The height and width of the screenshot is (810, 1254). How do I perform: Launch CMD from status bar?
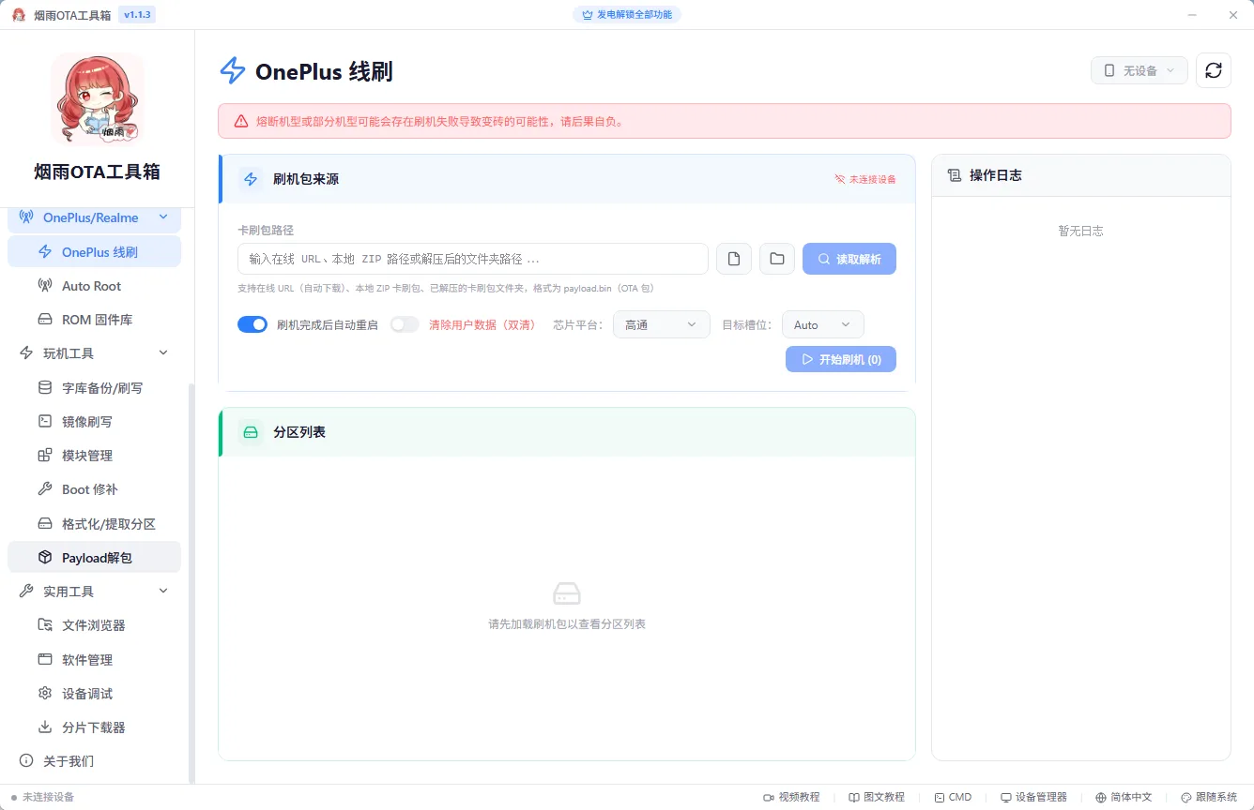pos(953,797)
